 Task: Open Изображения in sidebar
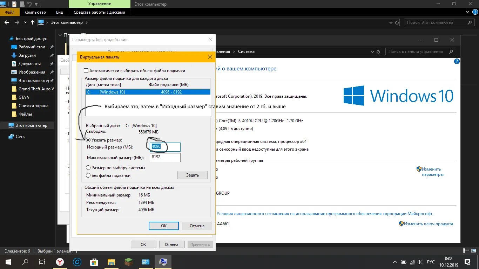32,72
